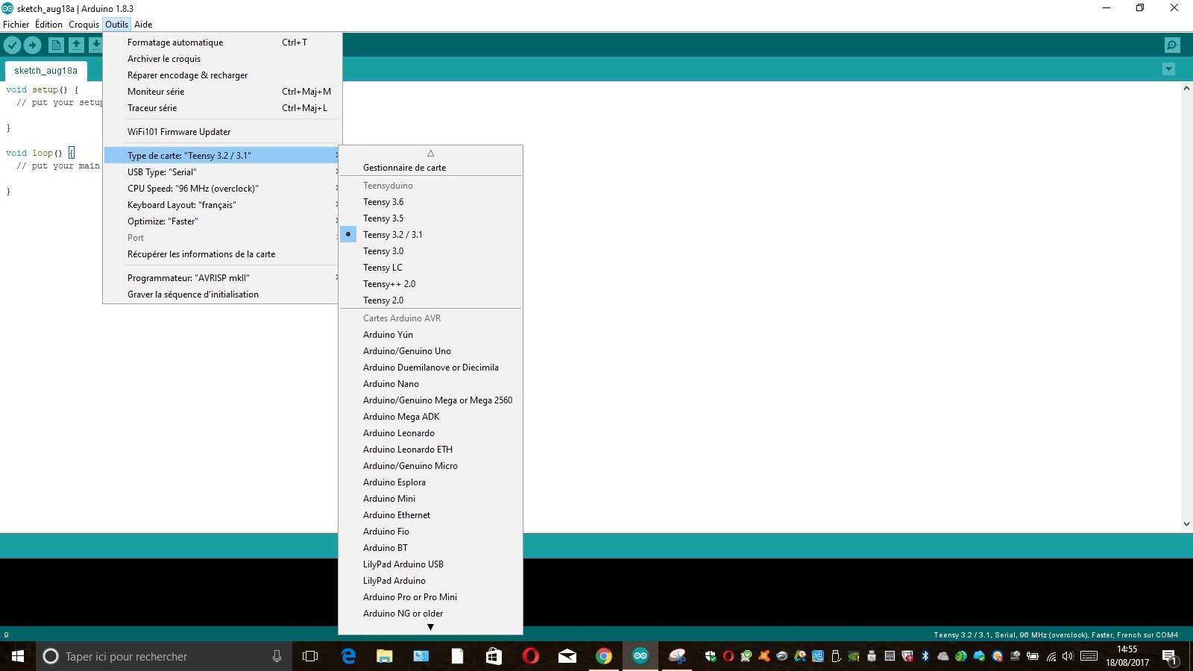Expand USB Type "Serial" submenu
This screenshot has height=671, width=1193.
point(222,172)
